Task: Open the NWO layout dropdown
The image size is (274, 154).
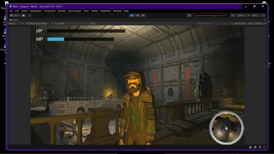Action: 258,16
